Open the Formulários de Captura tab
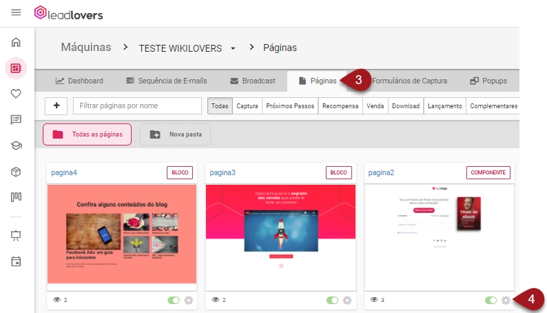The image size is (547, 313). tap(409, 81)
